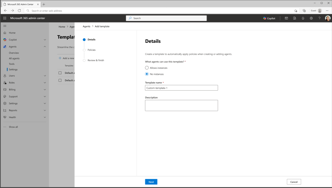Image resolution: width=332 pixels, height=188 pixels.
Task: Click the Next button
Action: pos(151,182)
